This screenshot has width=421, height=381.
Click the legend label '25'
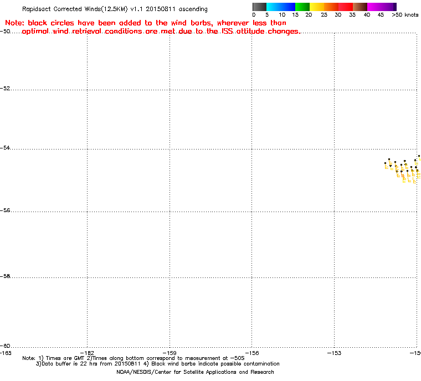pyautogui.click(x=324, y=15)
